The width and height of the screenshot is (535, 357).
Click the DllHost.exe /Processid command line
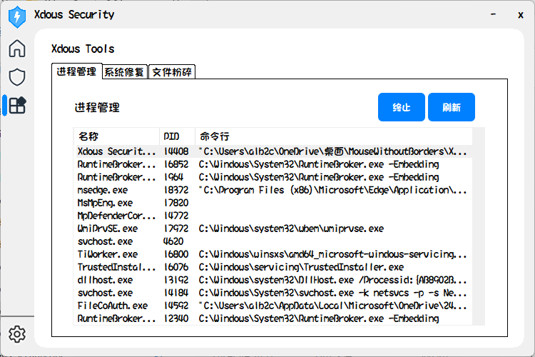pyautogui.click(x=332, y=280)
